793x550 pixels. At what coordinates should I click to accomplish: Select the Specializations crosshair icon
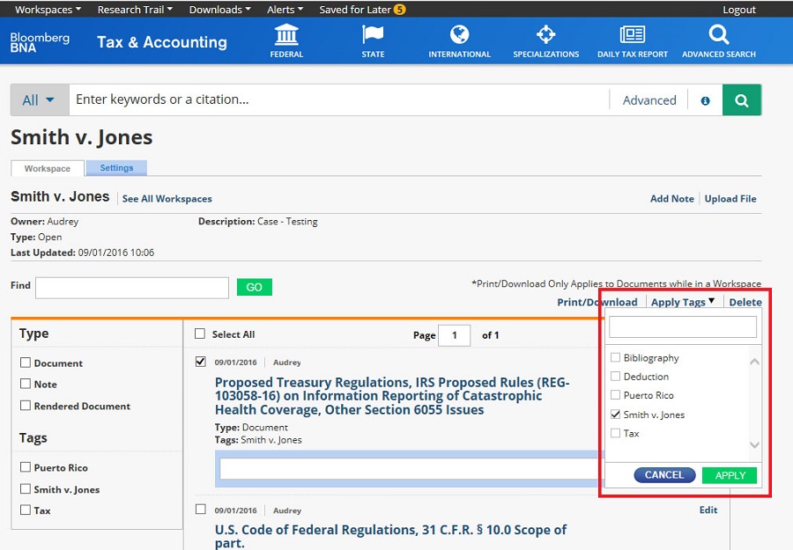[545, 35]
